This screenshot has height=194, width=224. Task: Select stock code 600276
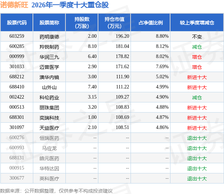17,137
